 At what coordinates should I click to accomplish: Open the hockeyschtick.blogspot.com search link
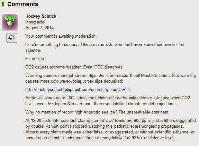point(77,90)
